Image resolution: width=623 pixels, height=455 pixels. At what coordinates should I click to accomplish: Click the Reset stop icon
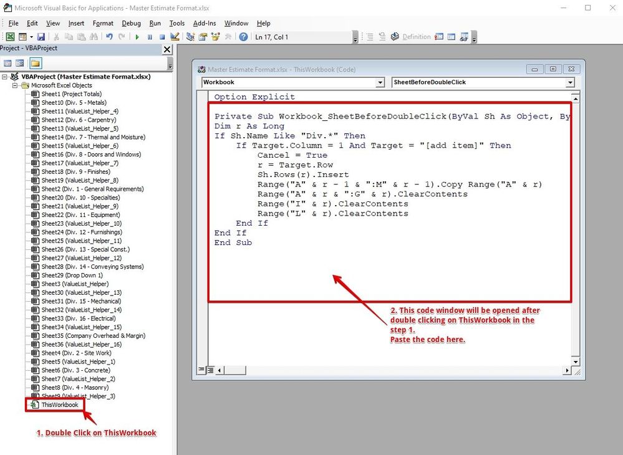tap(162, 37)
